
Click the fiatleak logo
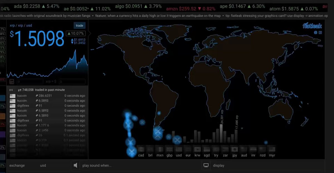click(x=312, y=26)
